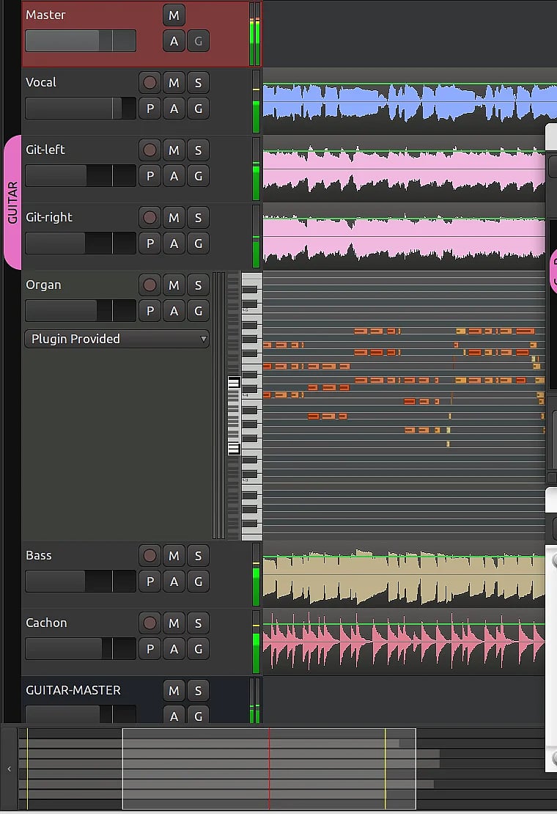
Task: Open Bass playlist menu P
Action: tap(150, 582)
